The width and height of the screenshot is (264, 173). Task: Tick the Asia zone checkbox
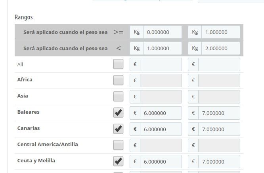(x=118, y=96)
